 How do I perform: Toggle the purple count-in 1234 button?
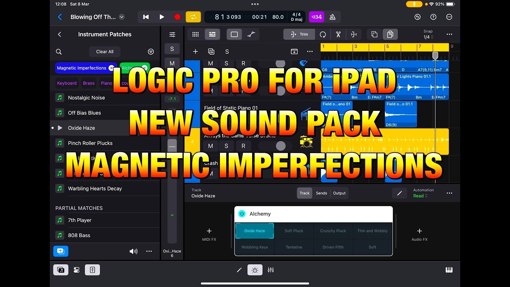[316, 17]
